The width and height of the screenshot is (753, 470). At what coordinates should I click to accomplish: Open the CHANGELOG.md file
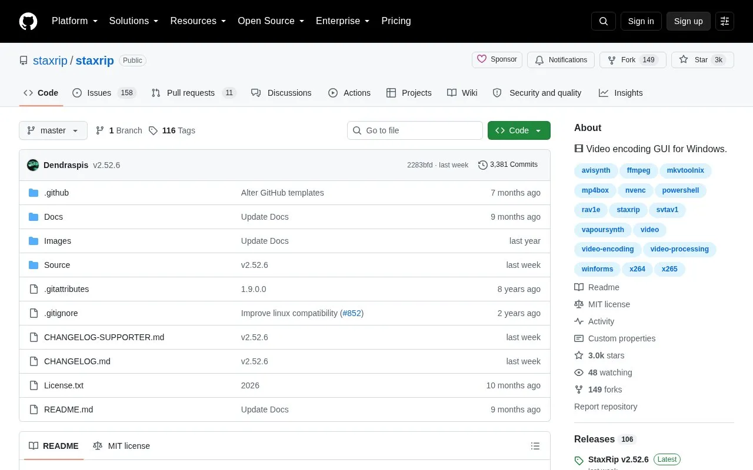point(77,361)
